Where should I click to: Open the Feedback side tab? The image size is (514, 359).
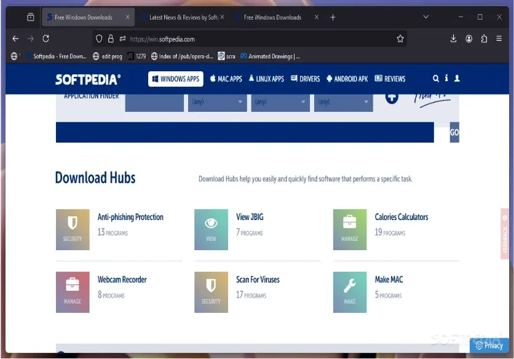(x=505, y=234)
